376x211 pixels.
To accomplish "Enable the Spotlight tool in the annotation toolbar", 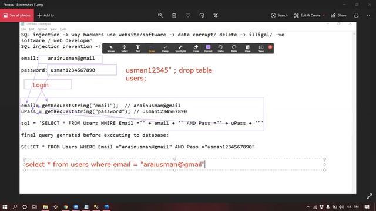I will tap(180, 48).
